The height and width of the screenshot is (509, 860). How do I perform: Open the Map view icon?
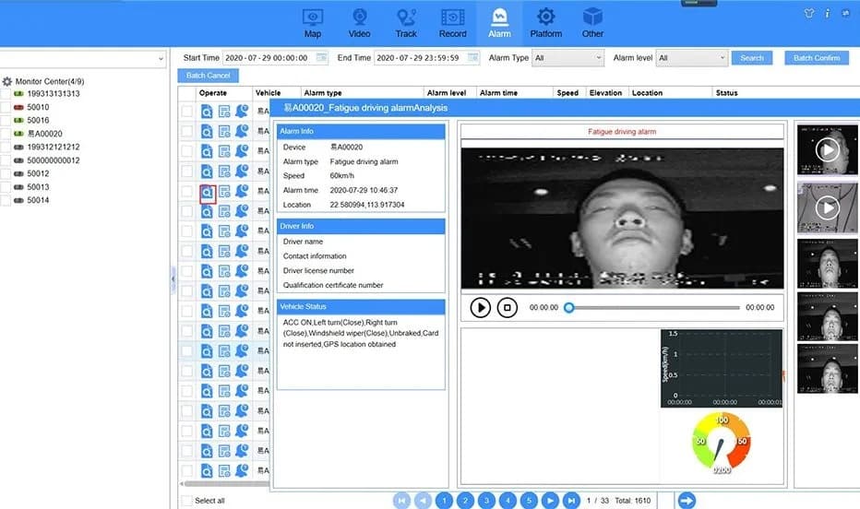(313, 17)
